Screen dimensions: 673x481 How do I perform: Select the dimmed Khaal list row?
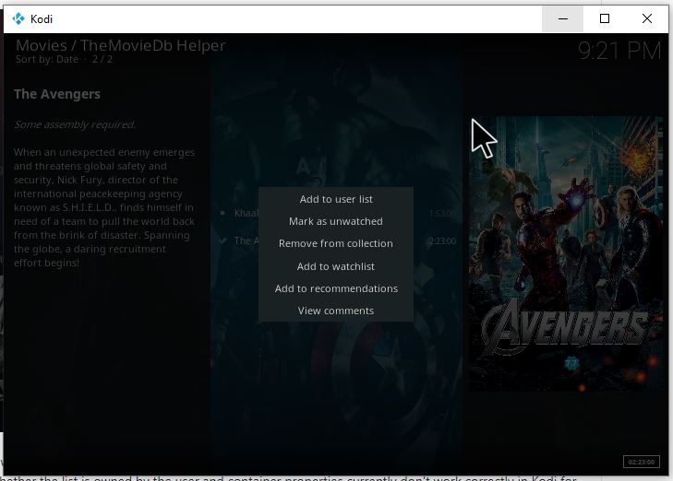337,213
